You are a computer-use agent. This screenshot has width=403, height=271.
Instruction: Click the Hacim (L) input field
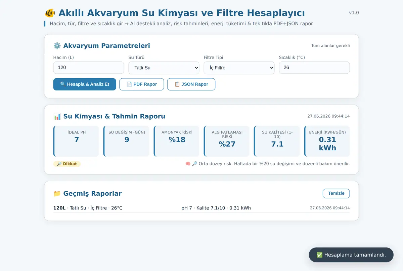point(89,68)
